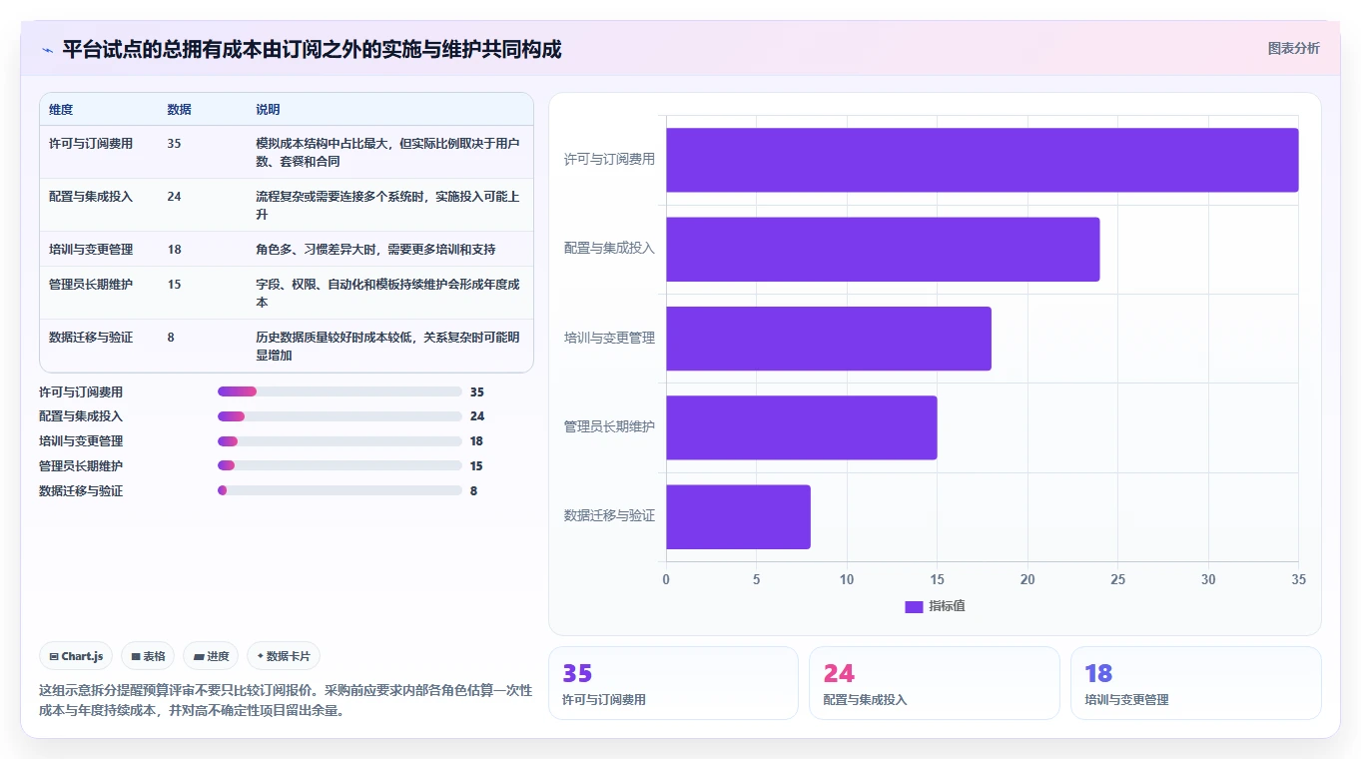Click the 配置与集成投入 chart bar
1361x759 pixels.
(883, 249)
